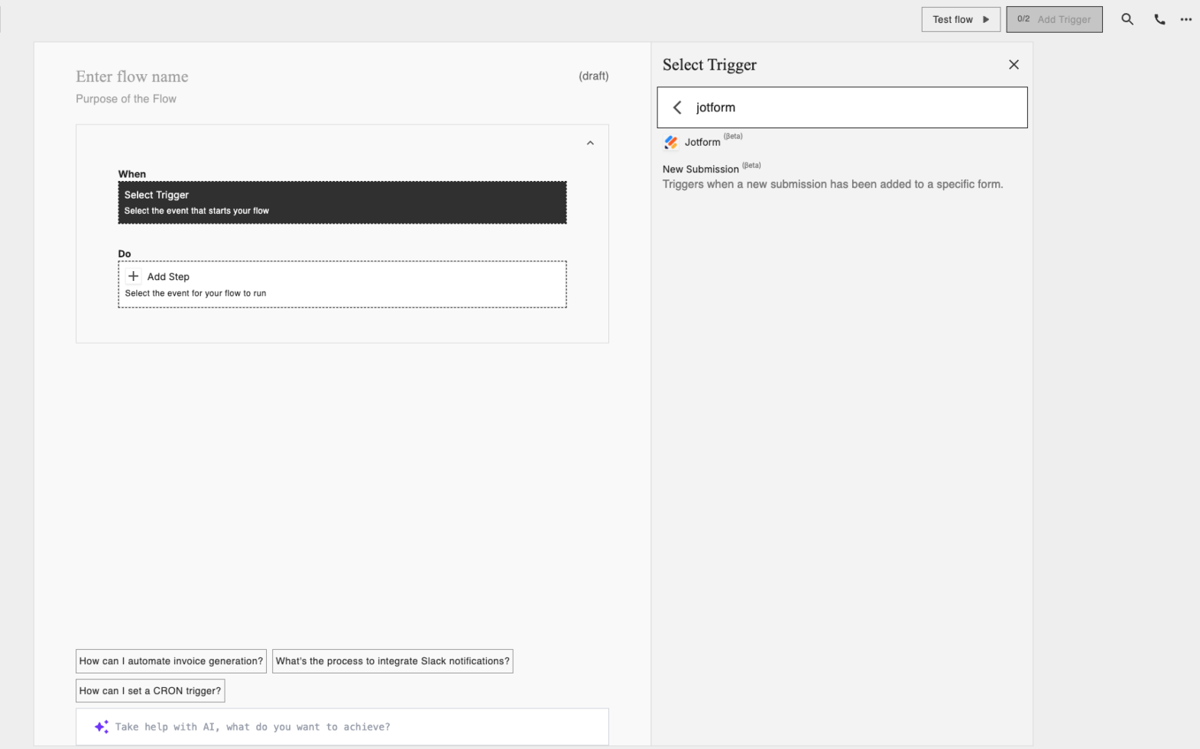This screenshot has width=1200, height=749.
Task: Open the three-dot more options menu
Action: pos(1185,20)
